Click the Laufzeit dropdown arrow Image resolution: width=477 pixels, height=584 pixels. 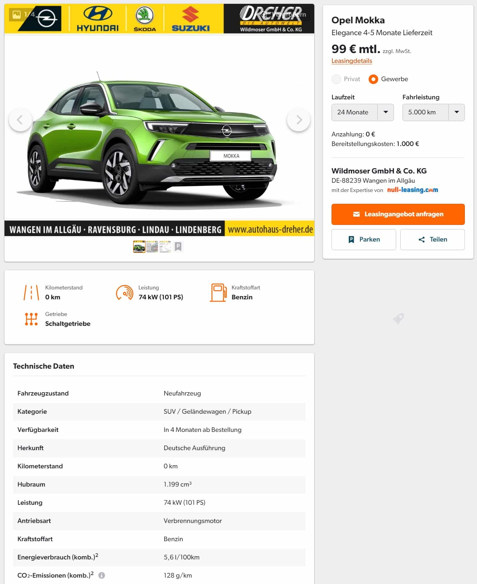click(386, 112)
